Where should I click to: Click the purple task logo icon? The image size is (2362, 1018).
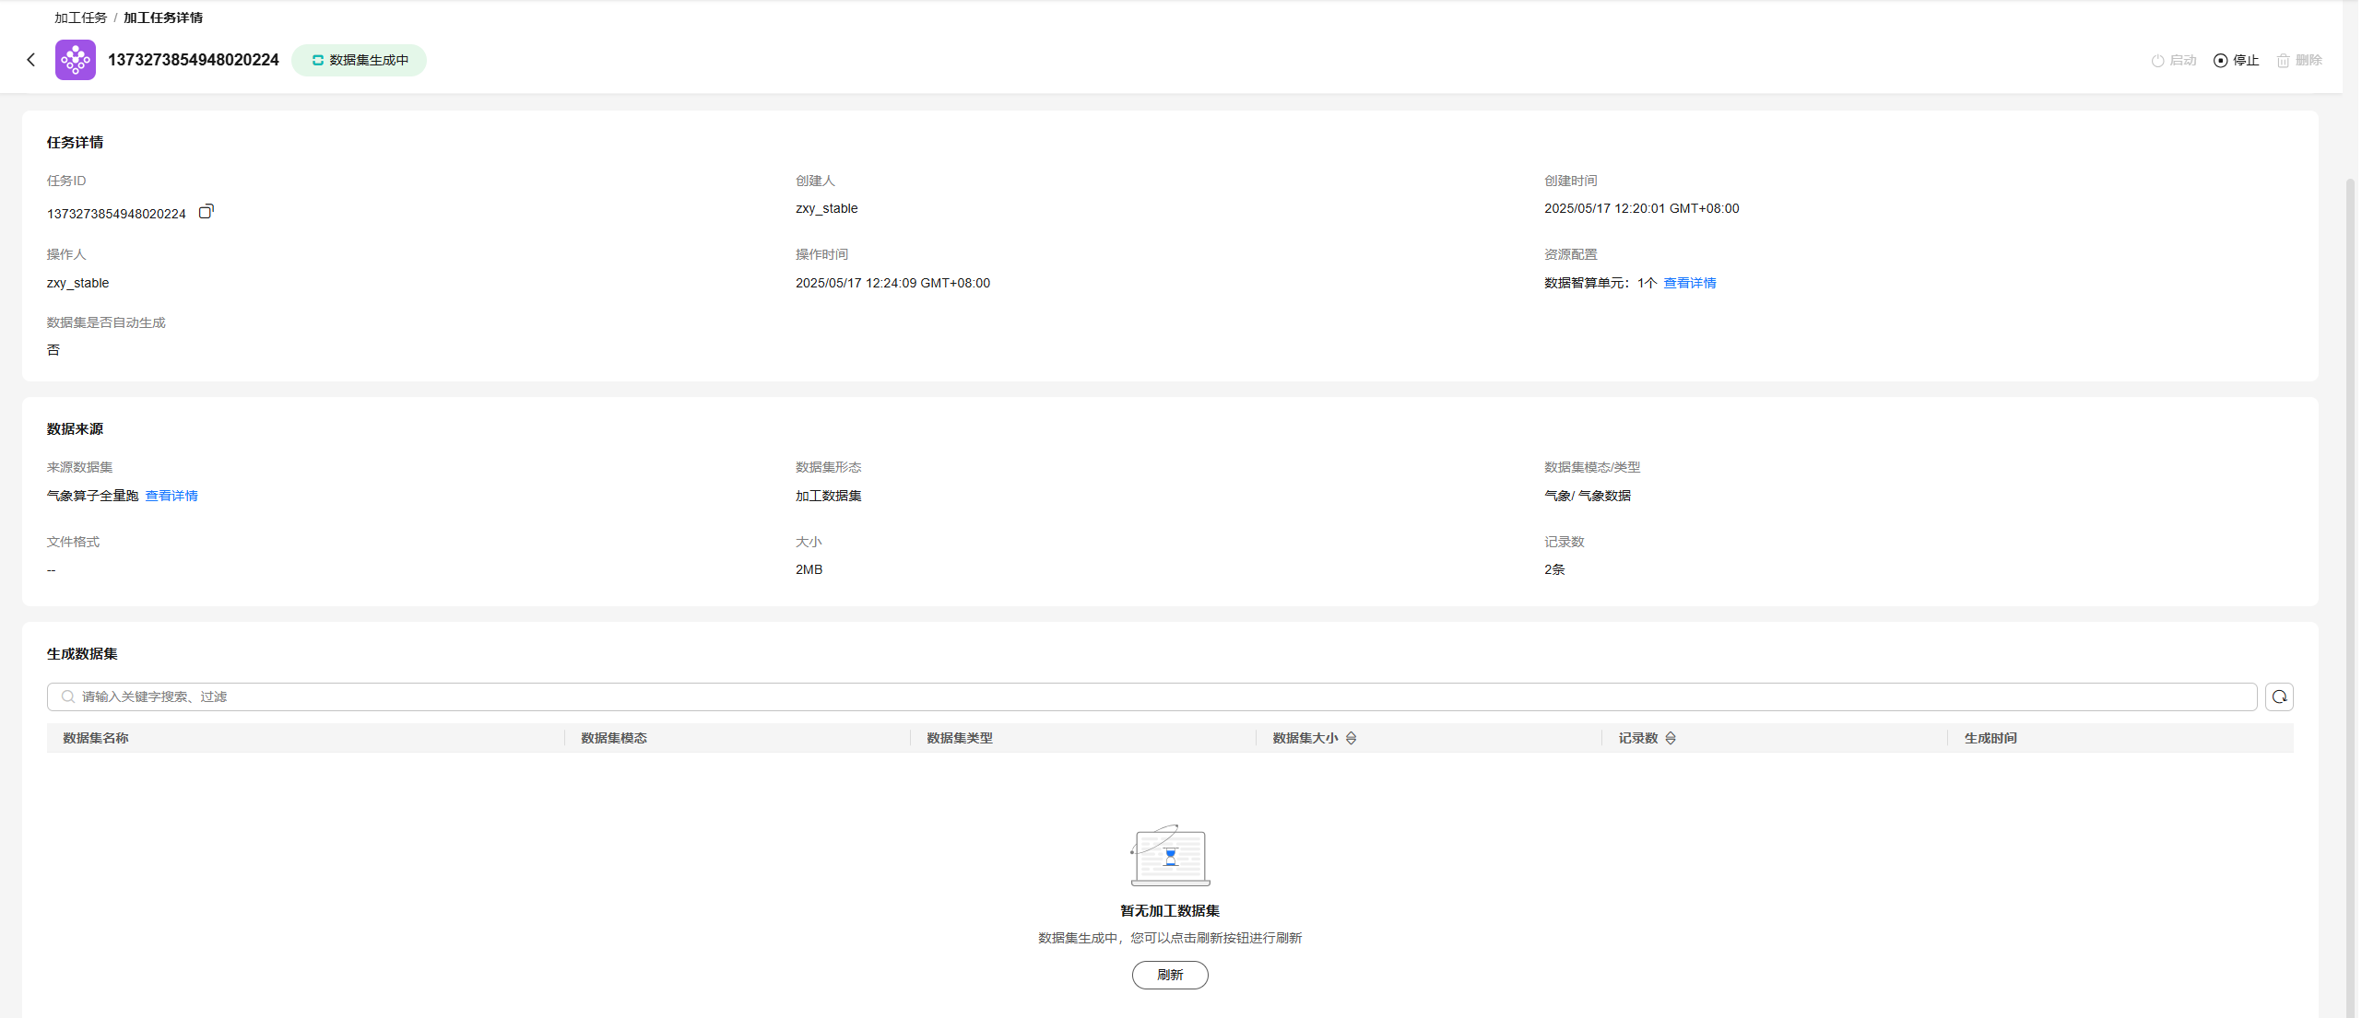click(76, 60)
